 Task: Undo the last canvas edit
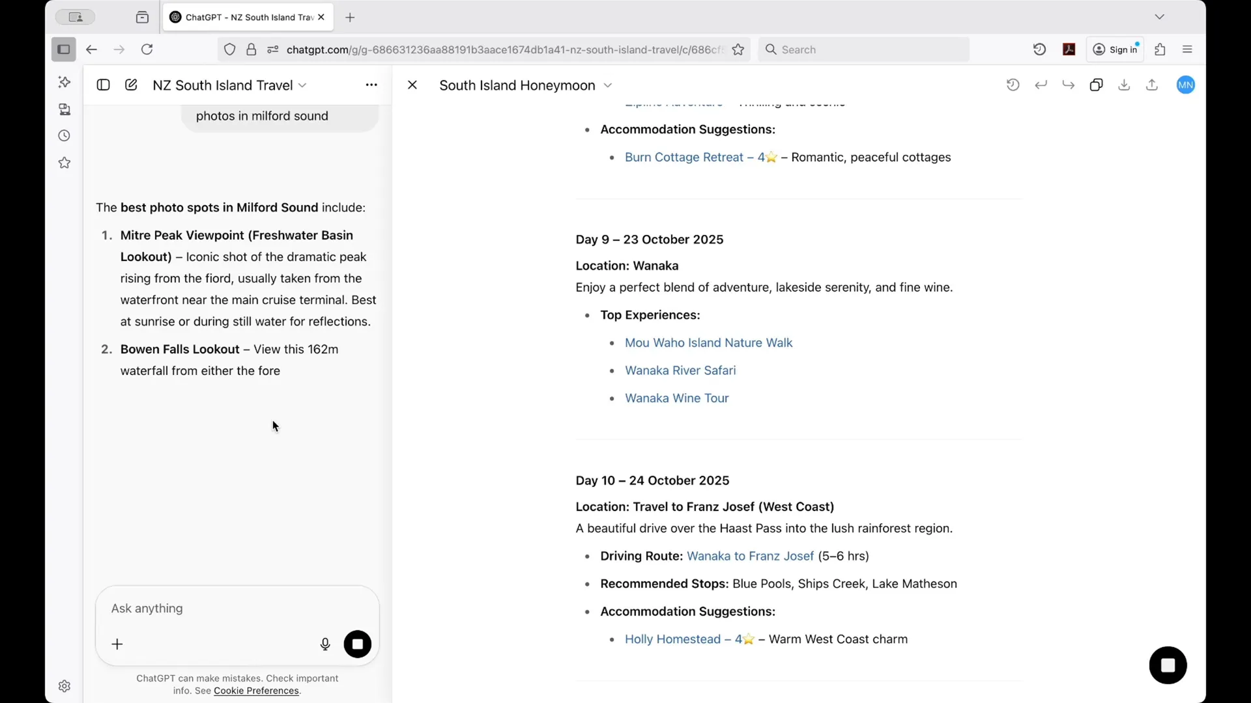coord(1041,85)
